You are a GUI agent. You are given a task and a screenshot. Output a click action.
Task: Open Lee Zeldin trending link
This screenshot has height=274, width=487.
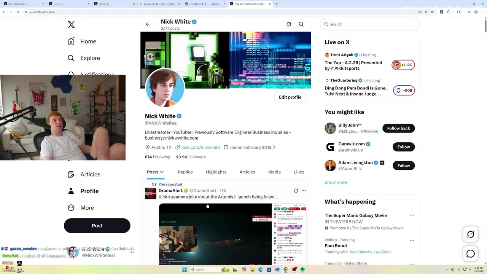(383, 252)
